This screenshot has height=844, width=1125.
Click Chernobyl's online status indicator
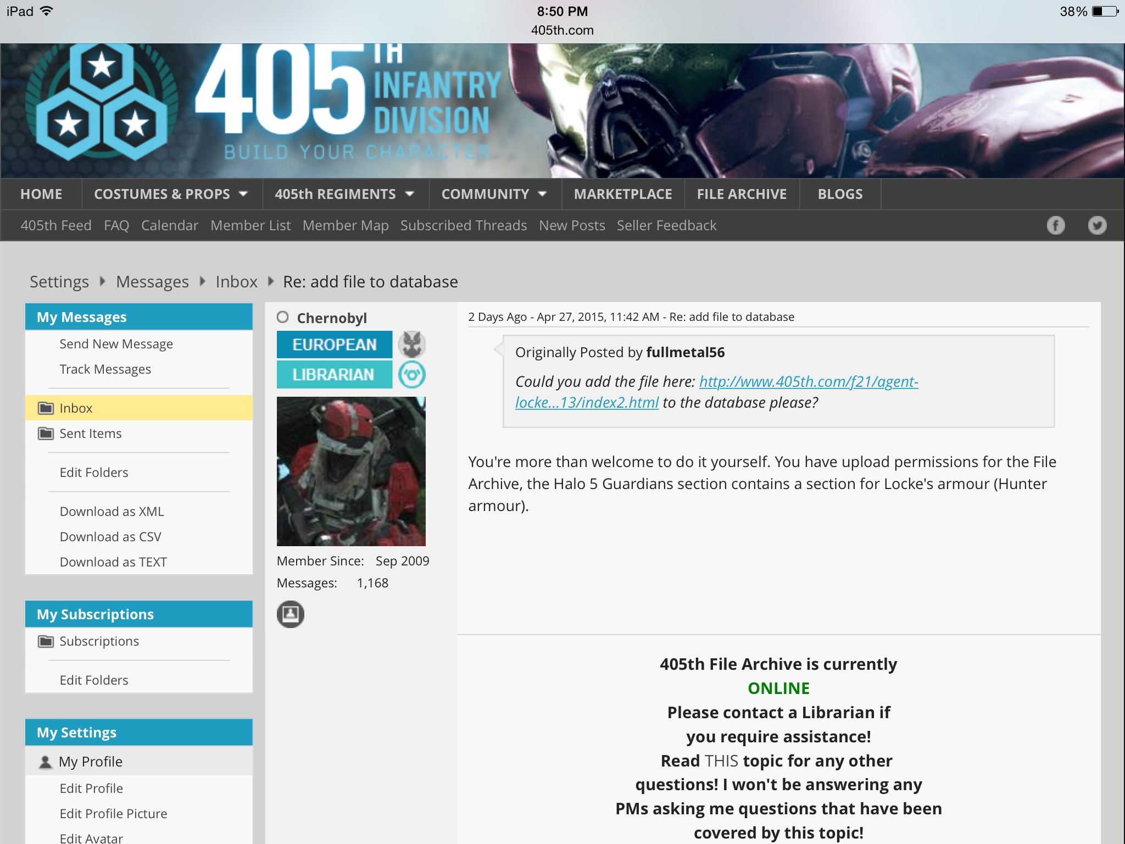(x=283, y=317)
